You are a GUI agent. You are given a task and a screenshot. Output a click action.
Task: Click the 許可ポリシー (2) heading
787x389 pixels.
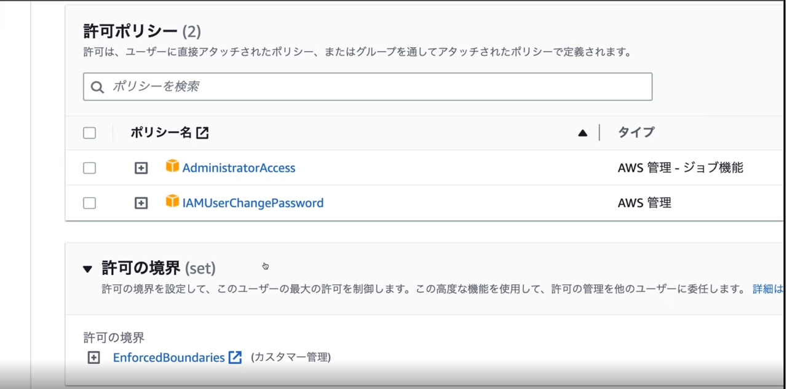click(142, 31)
